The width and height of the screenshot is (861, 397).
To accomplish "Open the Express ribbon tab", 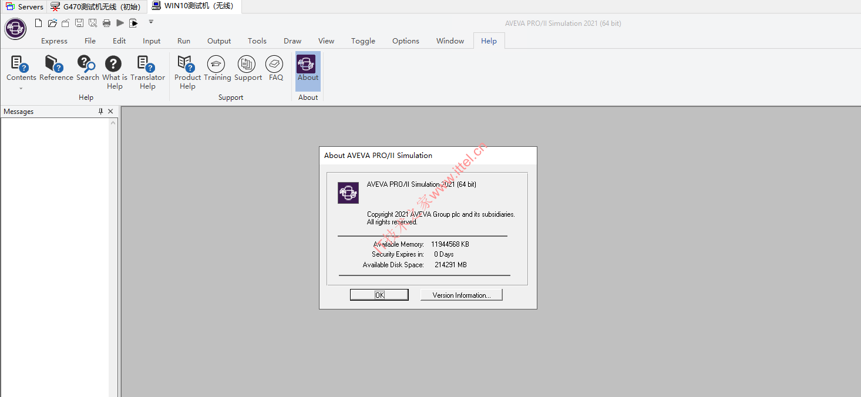I will [54, 41].
